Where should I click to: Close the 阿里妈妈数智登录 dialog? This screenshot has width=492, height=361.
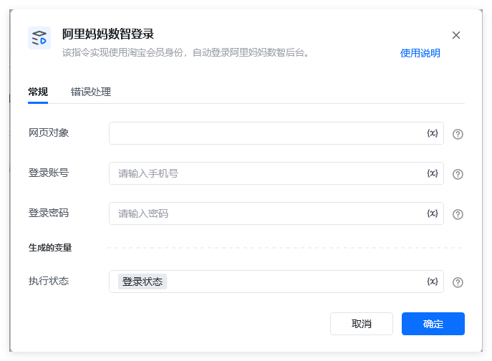[456, 35]
